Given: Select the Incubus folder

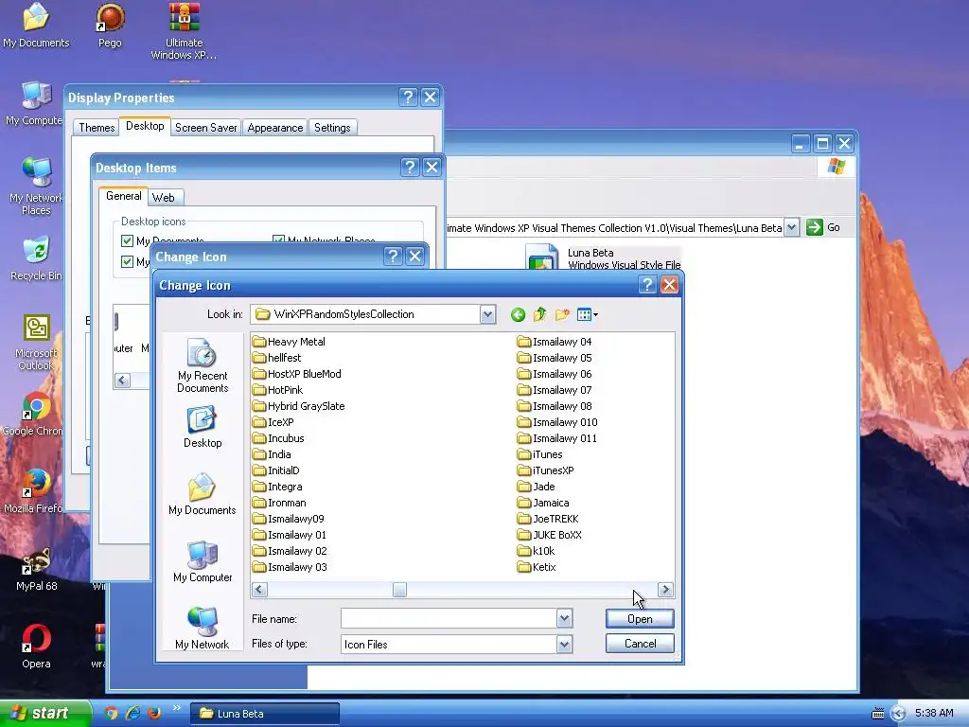Looking at the screenshot, I should coord(279,438).
